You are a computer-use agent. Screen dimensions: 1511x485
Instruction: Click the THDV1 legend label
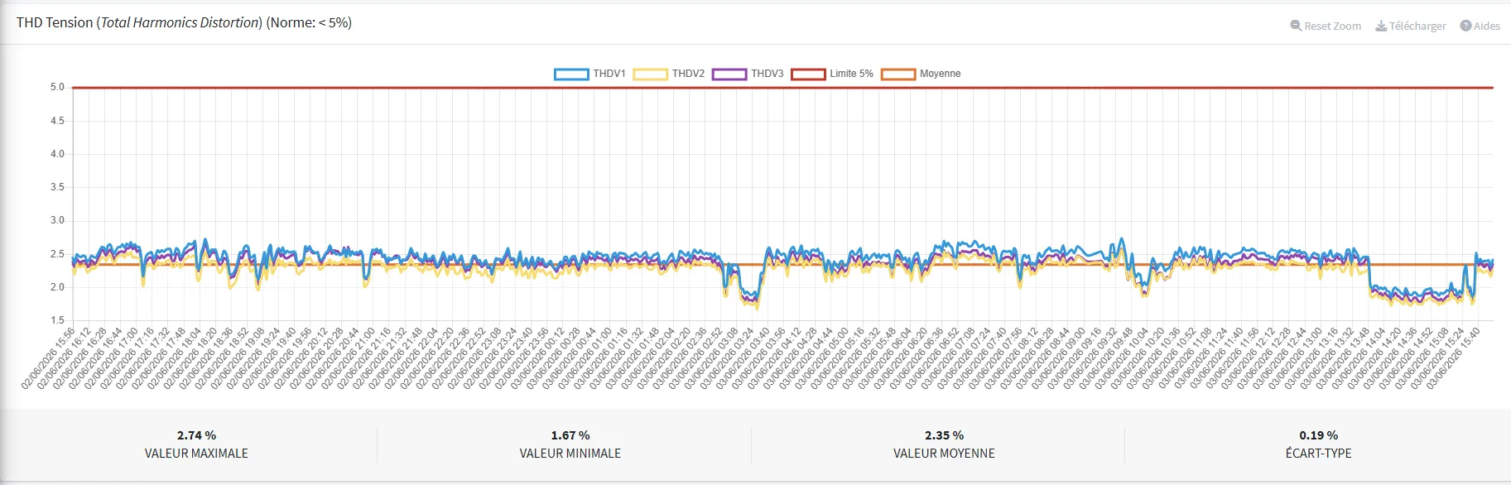609,74
